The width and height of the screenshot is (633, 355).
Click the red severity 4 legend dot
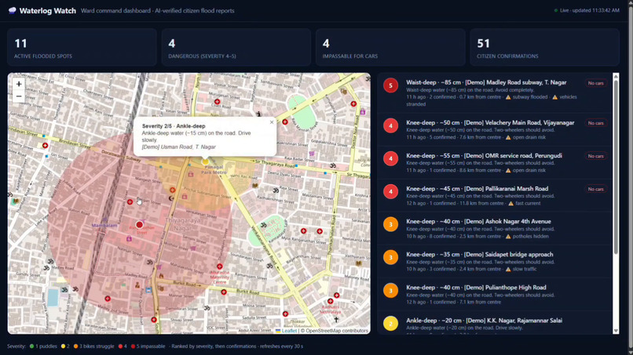(120, 346)
